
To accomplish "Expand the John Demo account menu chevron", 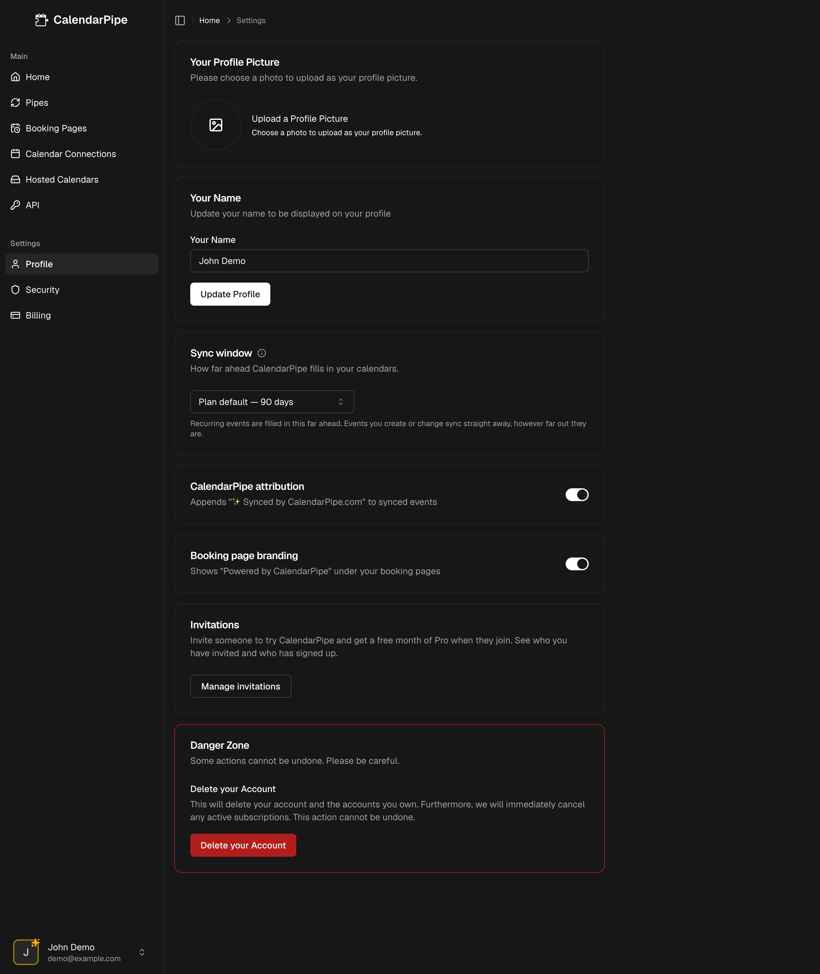I will pos(142,952).
